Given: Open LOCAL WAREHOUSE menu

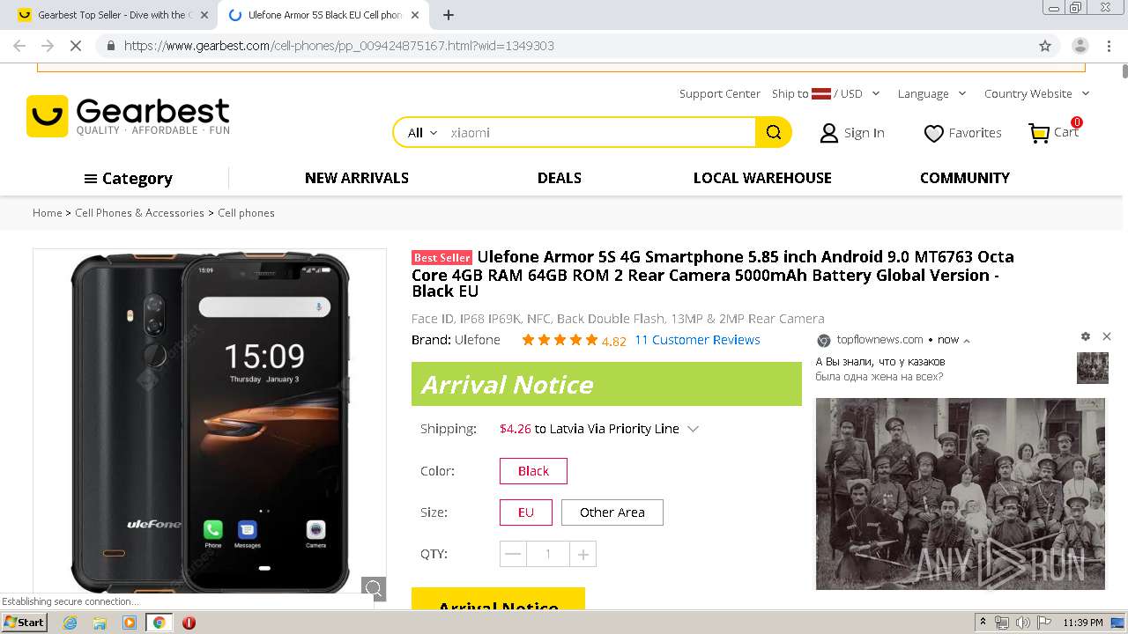Looking at the screenshot, I should coord(762,178).
